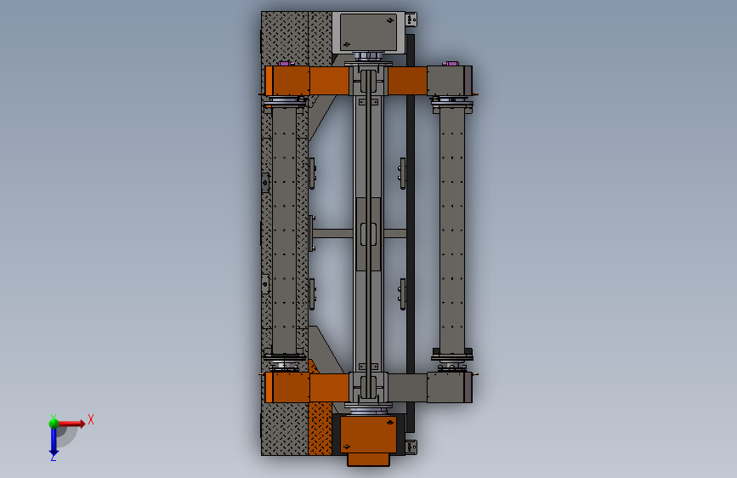Select the bottom-right gray beam end block
The height and width of the screenshot is (478, 737).
click(x=450, y=387)
